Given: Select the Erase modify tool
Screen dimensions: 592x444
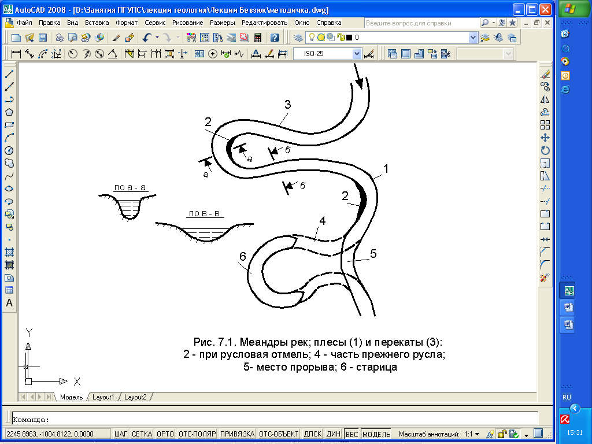Looking at the screenshot, I should (545, 75).
